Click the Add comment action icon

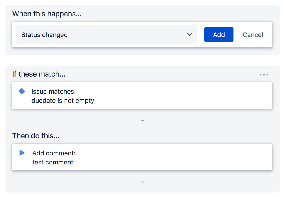point(22,153)
